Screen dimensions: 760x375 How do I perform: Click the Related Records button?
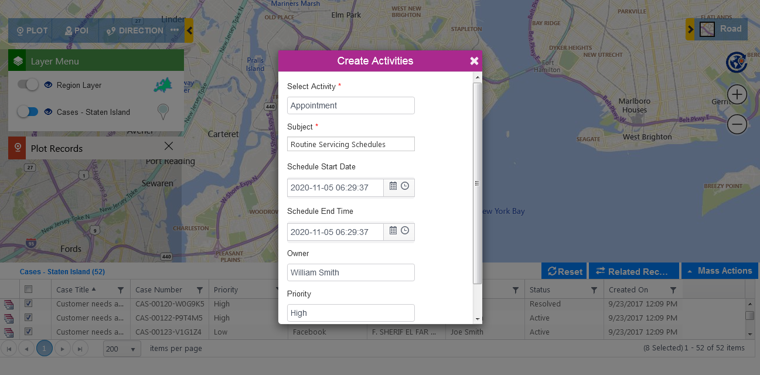click(632, 271)
